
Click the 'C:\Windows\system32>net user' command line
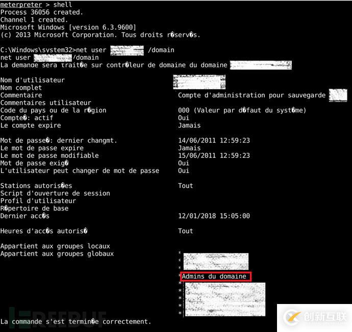coord(87,50)
